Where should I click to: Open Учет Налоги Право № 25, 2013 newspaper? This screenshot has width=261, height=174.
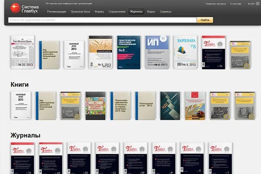[x=23, y=52]
